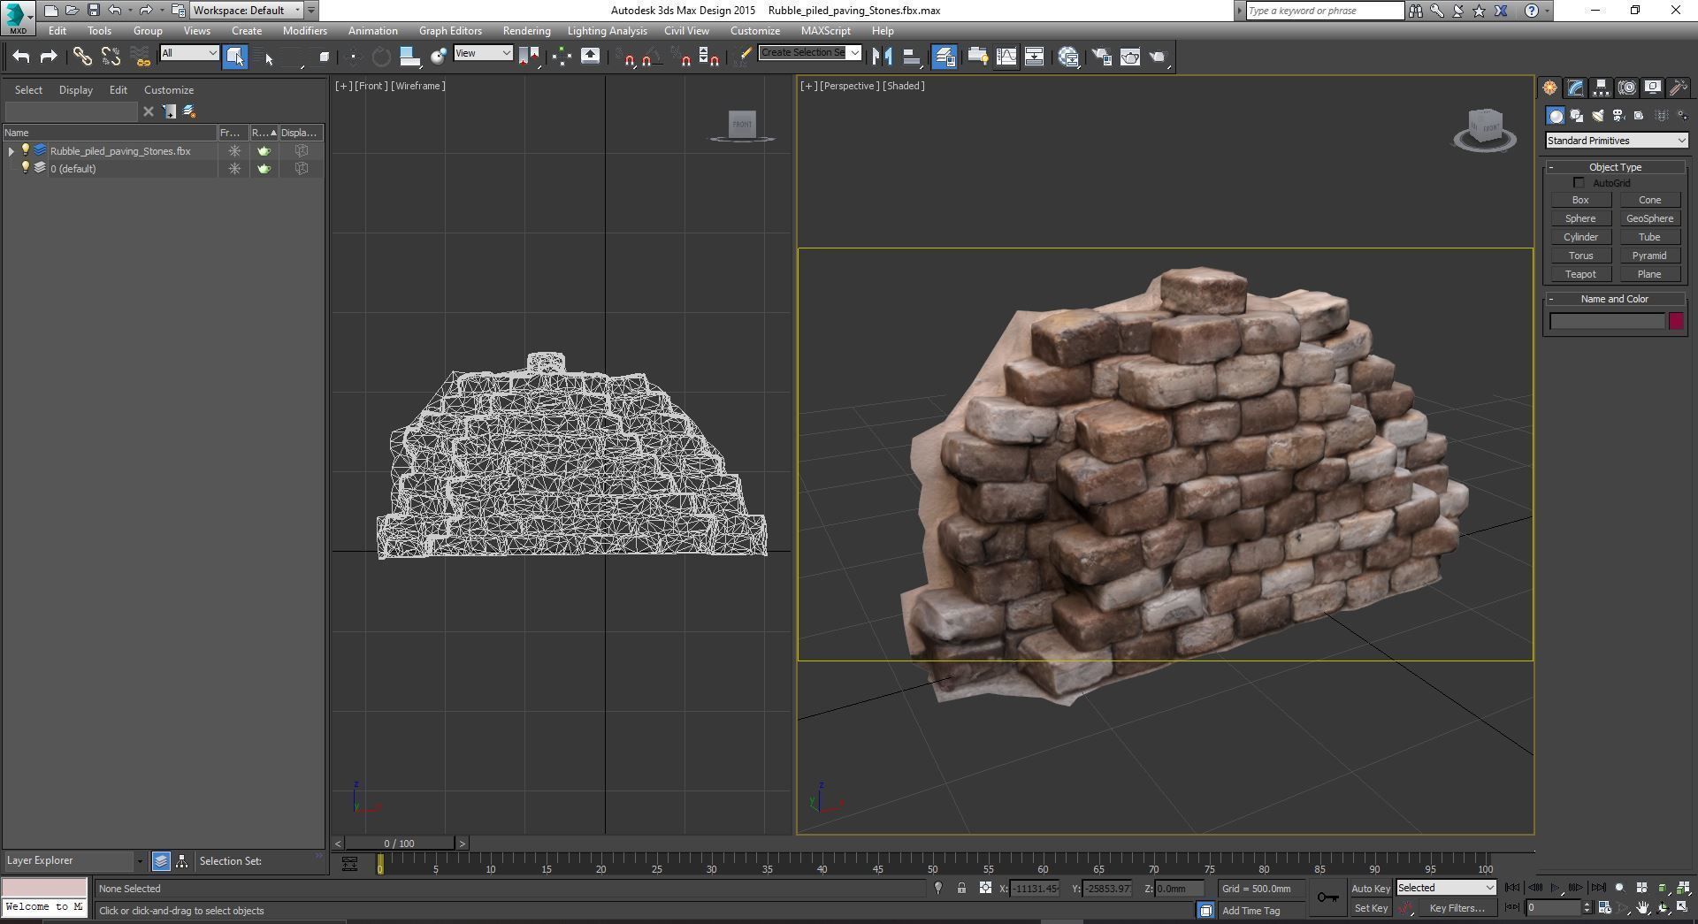
Task: Open the Time Configuration icon
Action: coord(1603,908)
